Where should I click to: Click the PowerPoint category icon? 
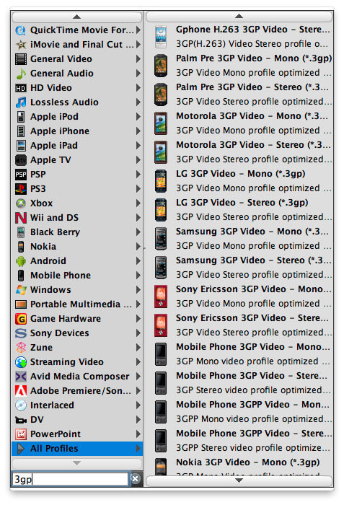tap(21, 434)
